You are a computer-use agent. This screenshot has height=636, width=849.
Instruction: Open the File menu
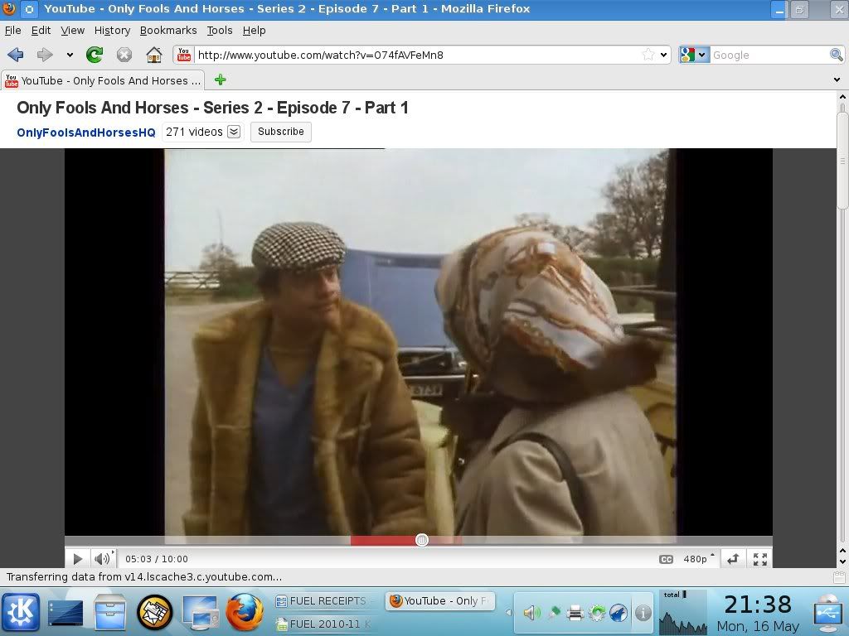pyautogui.click(x=13, y=31)
